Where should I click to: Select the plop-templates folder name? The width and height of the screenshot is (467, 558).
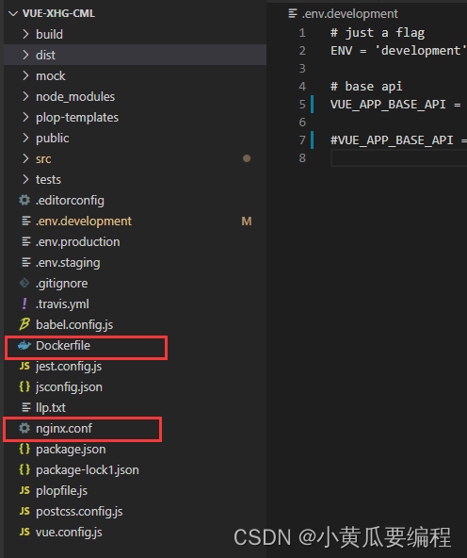point(77,118)
